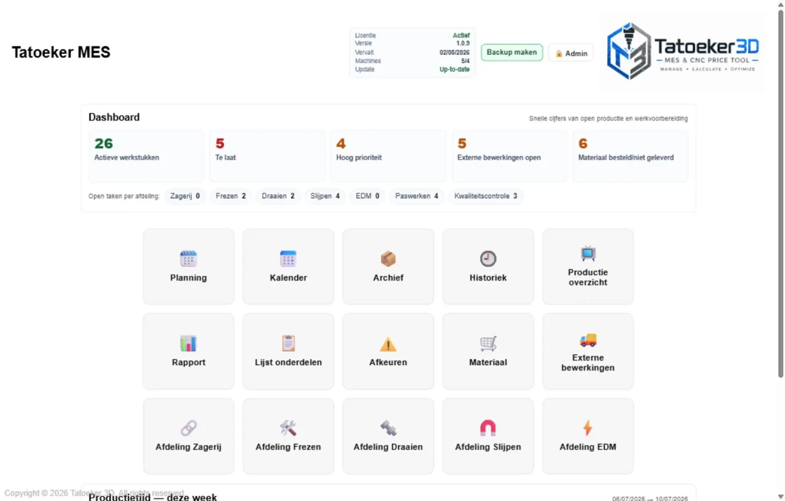Select the Zagerij 0 department chip
The image size is (785, 501).
[x=185, y=196]
